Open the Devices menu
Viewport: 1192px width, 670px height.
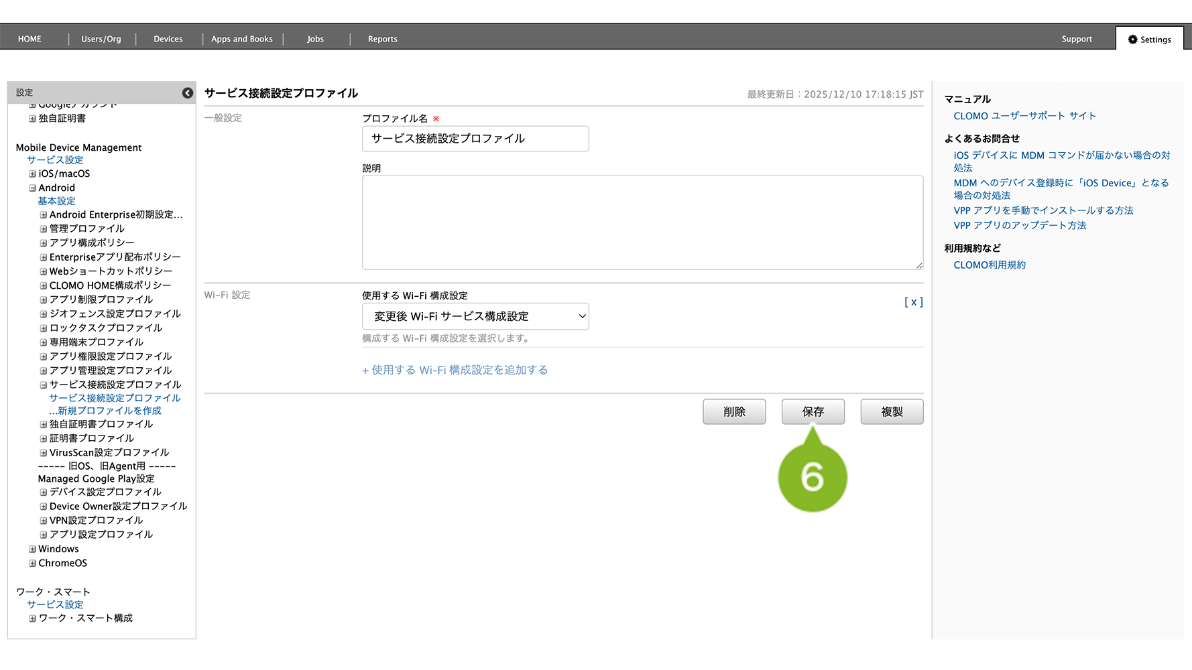click(168, 39)
